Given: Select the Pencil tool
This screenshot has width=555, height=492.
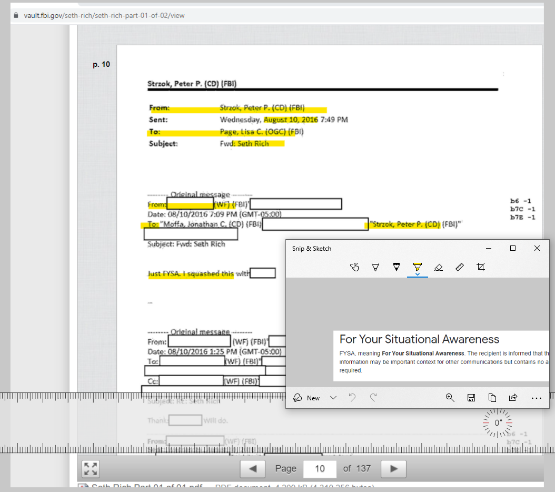Looking at the screenshot, I should [x=397, y=267].
